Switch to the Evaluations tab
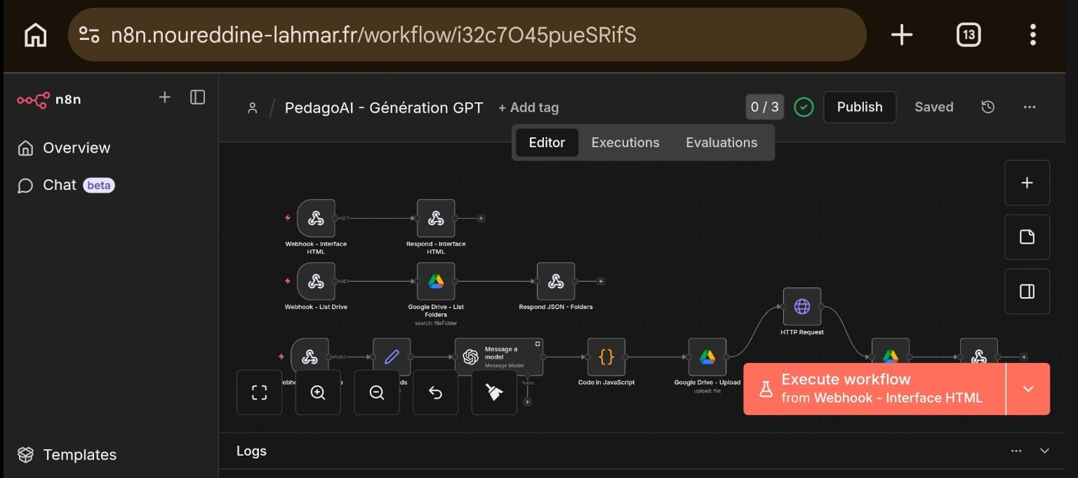The width and height of the screenshot is (1078, 478). (721, 142)
